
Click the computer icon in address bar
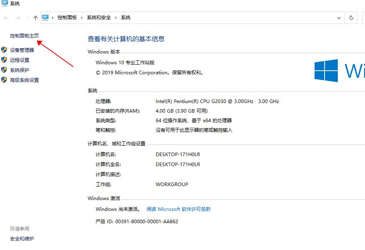click(x=45, y=18)
